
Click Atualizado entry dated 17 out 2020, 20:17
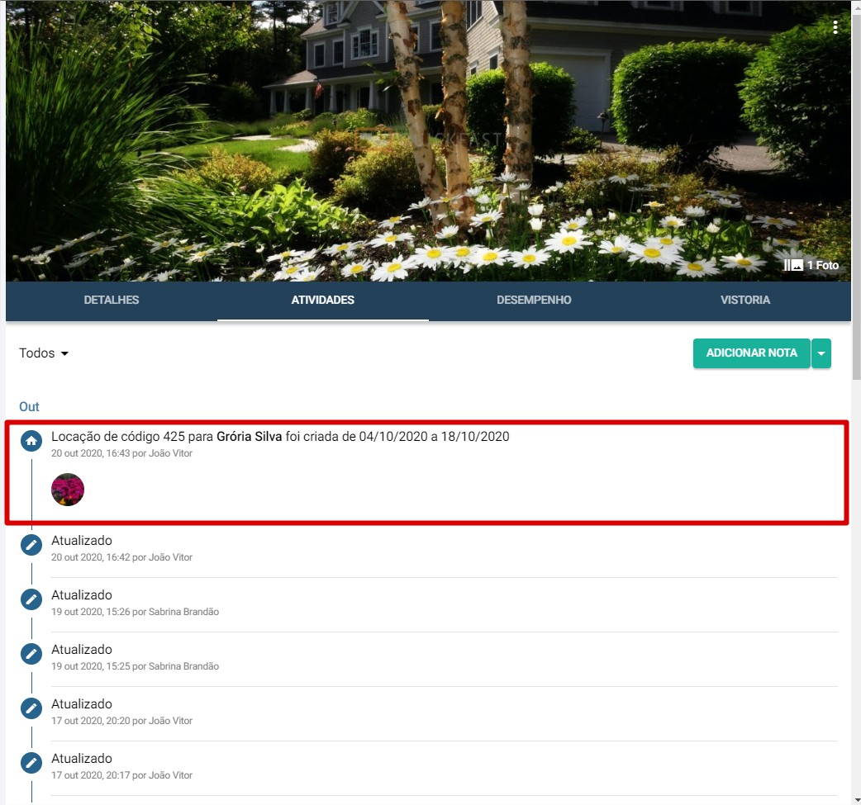point(444,766)
